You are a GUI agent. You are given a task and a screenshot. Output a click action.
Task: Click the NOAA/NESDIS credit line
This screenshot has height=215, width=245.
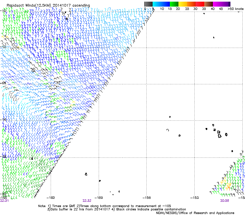[195, 213]
